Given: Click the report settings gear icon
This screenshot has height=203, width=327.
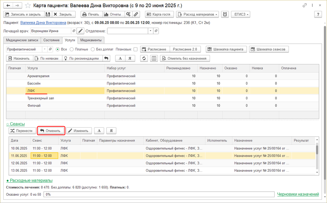Looking at the screenshot, I should (128, 15).
